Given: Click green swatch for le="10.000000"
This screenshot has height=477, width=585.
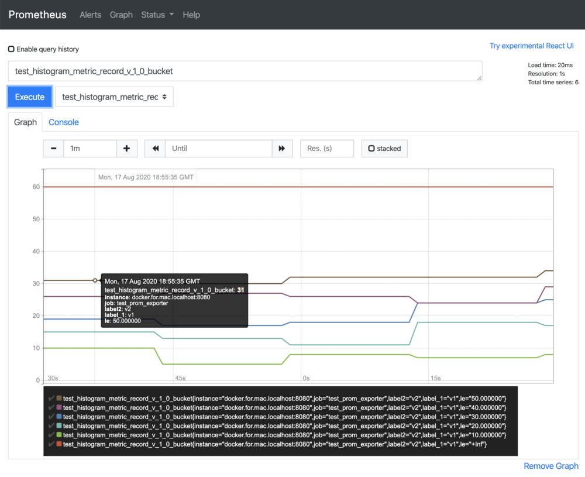Looking at the screenshot, I should coord(59,435).
